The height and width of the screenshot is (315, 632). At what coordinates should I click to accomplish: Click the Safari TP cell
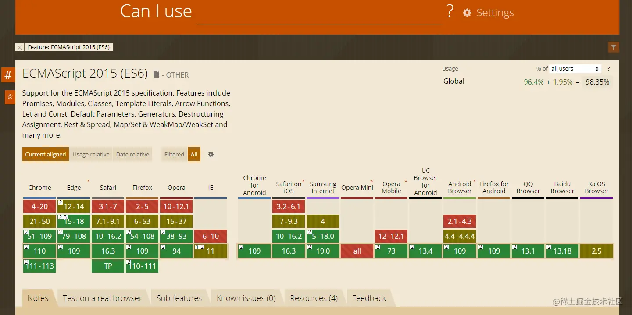coord(108,266)
